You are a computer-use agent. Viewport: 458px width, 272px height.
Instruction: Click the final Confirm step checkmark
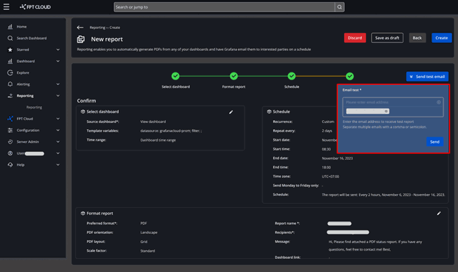point(350,77)
